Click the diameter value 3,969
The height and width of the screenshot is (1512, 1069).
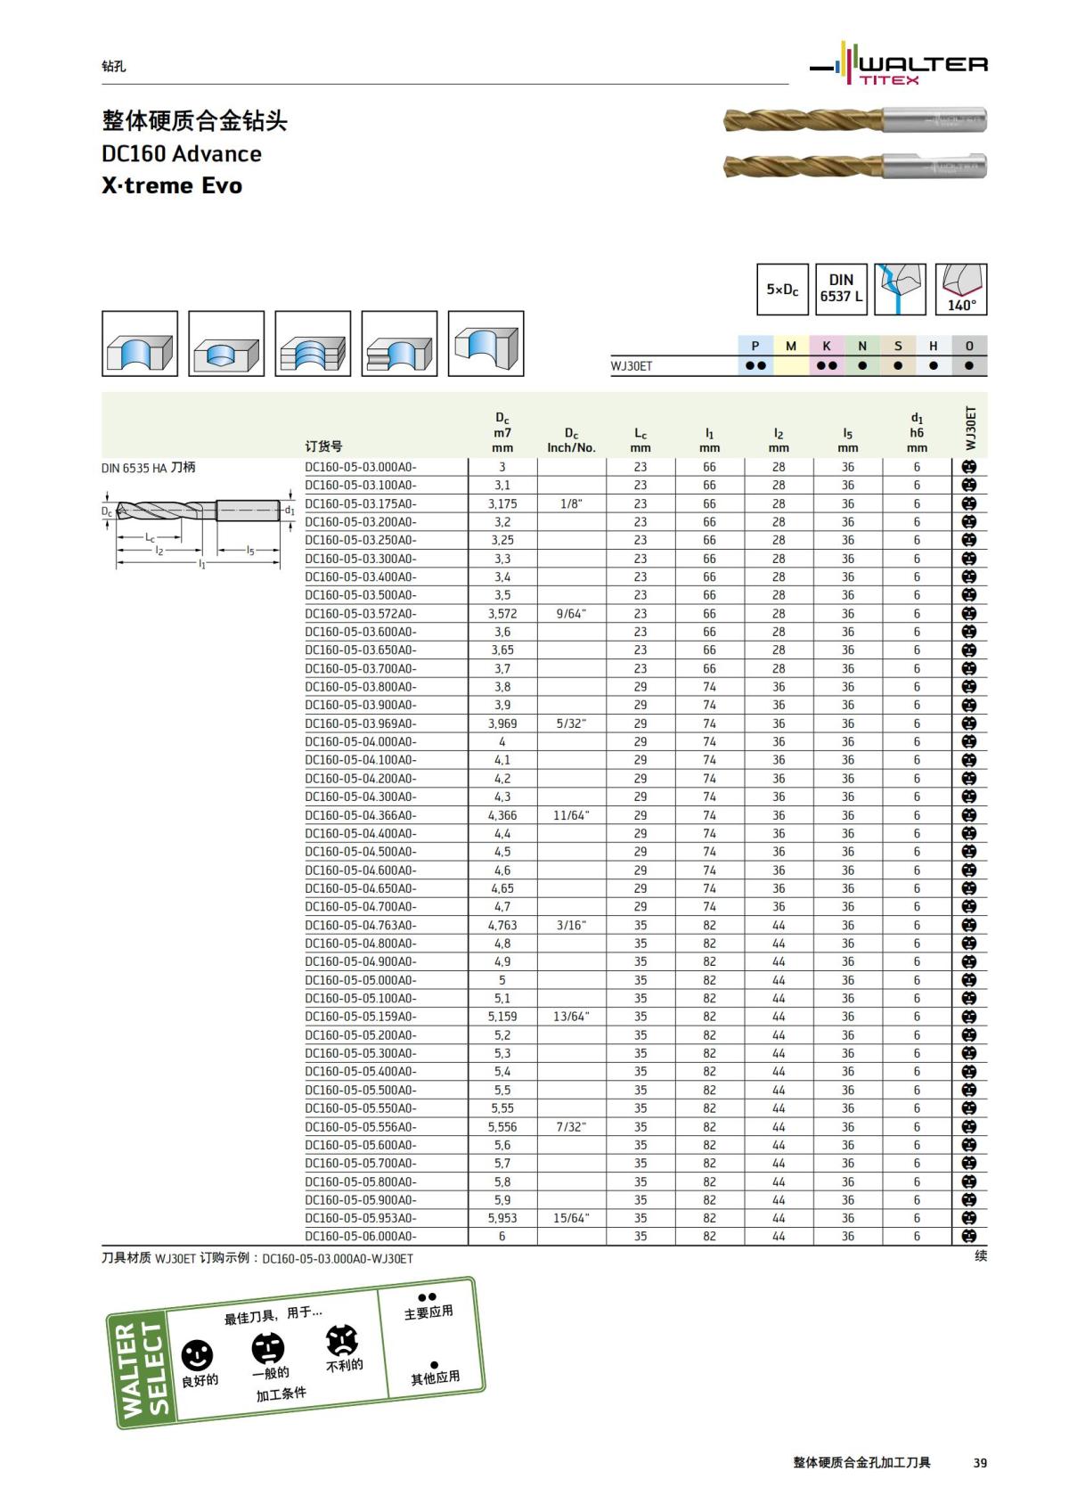[502, 723]
